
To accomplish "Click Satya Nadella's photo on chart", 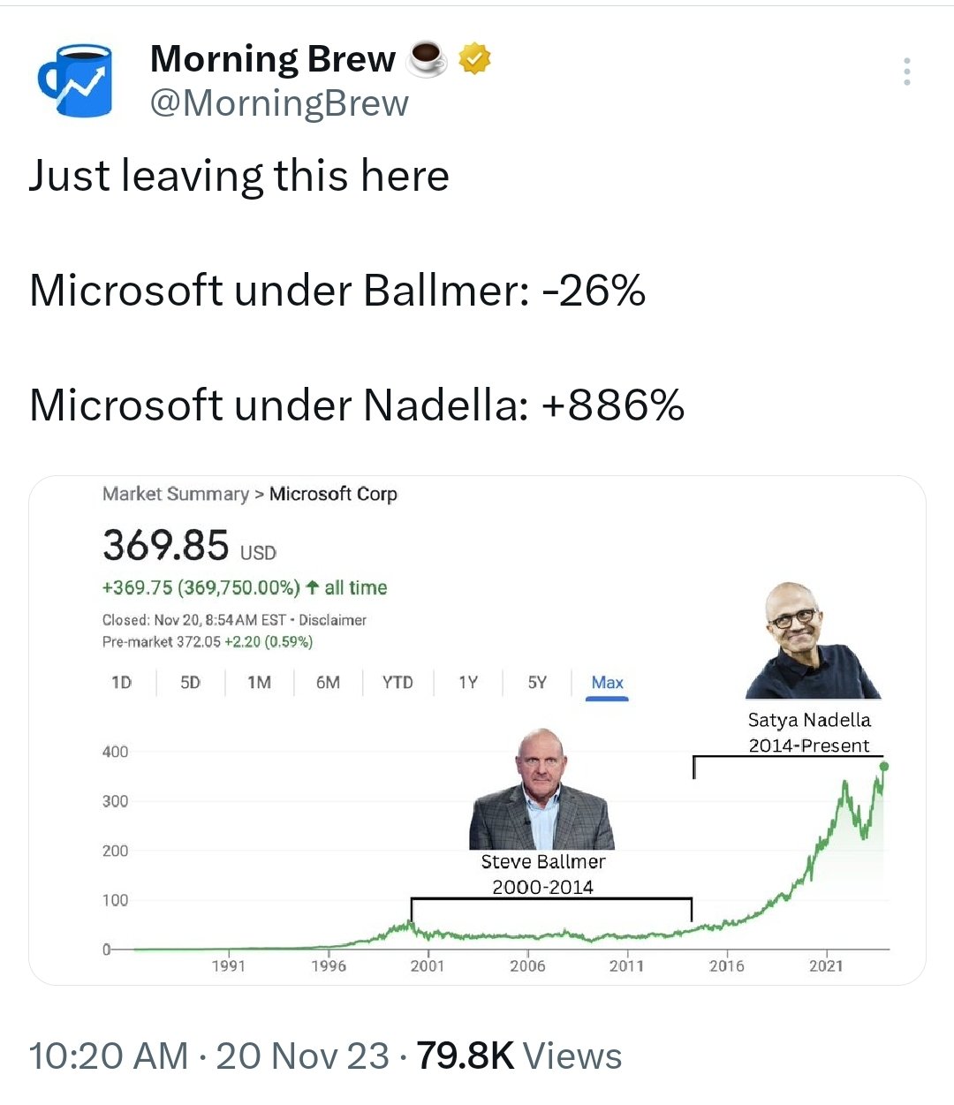I will coord(812,641).
